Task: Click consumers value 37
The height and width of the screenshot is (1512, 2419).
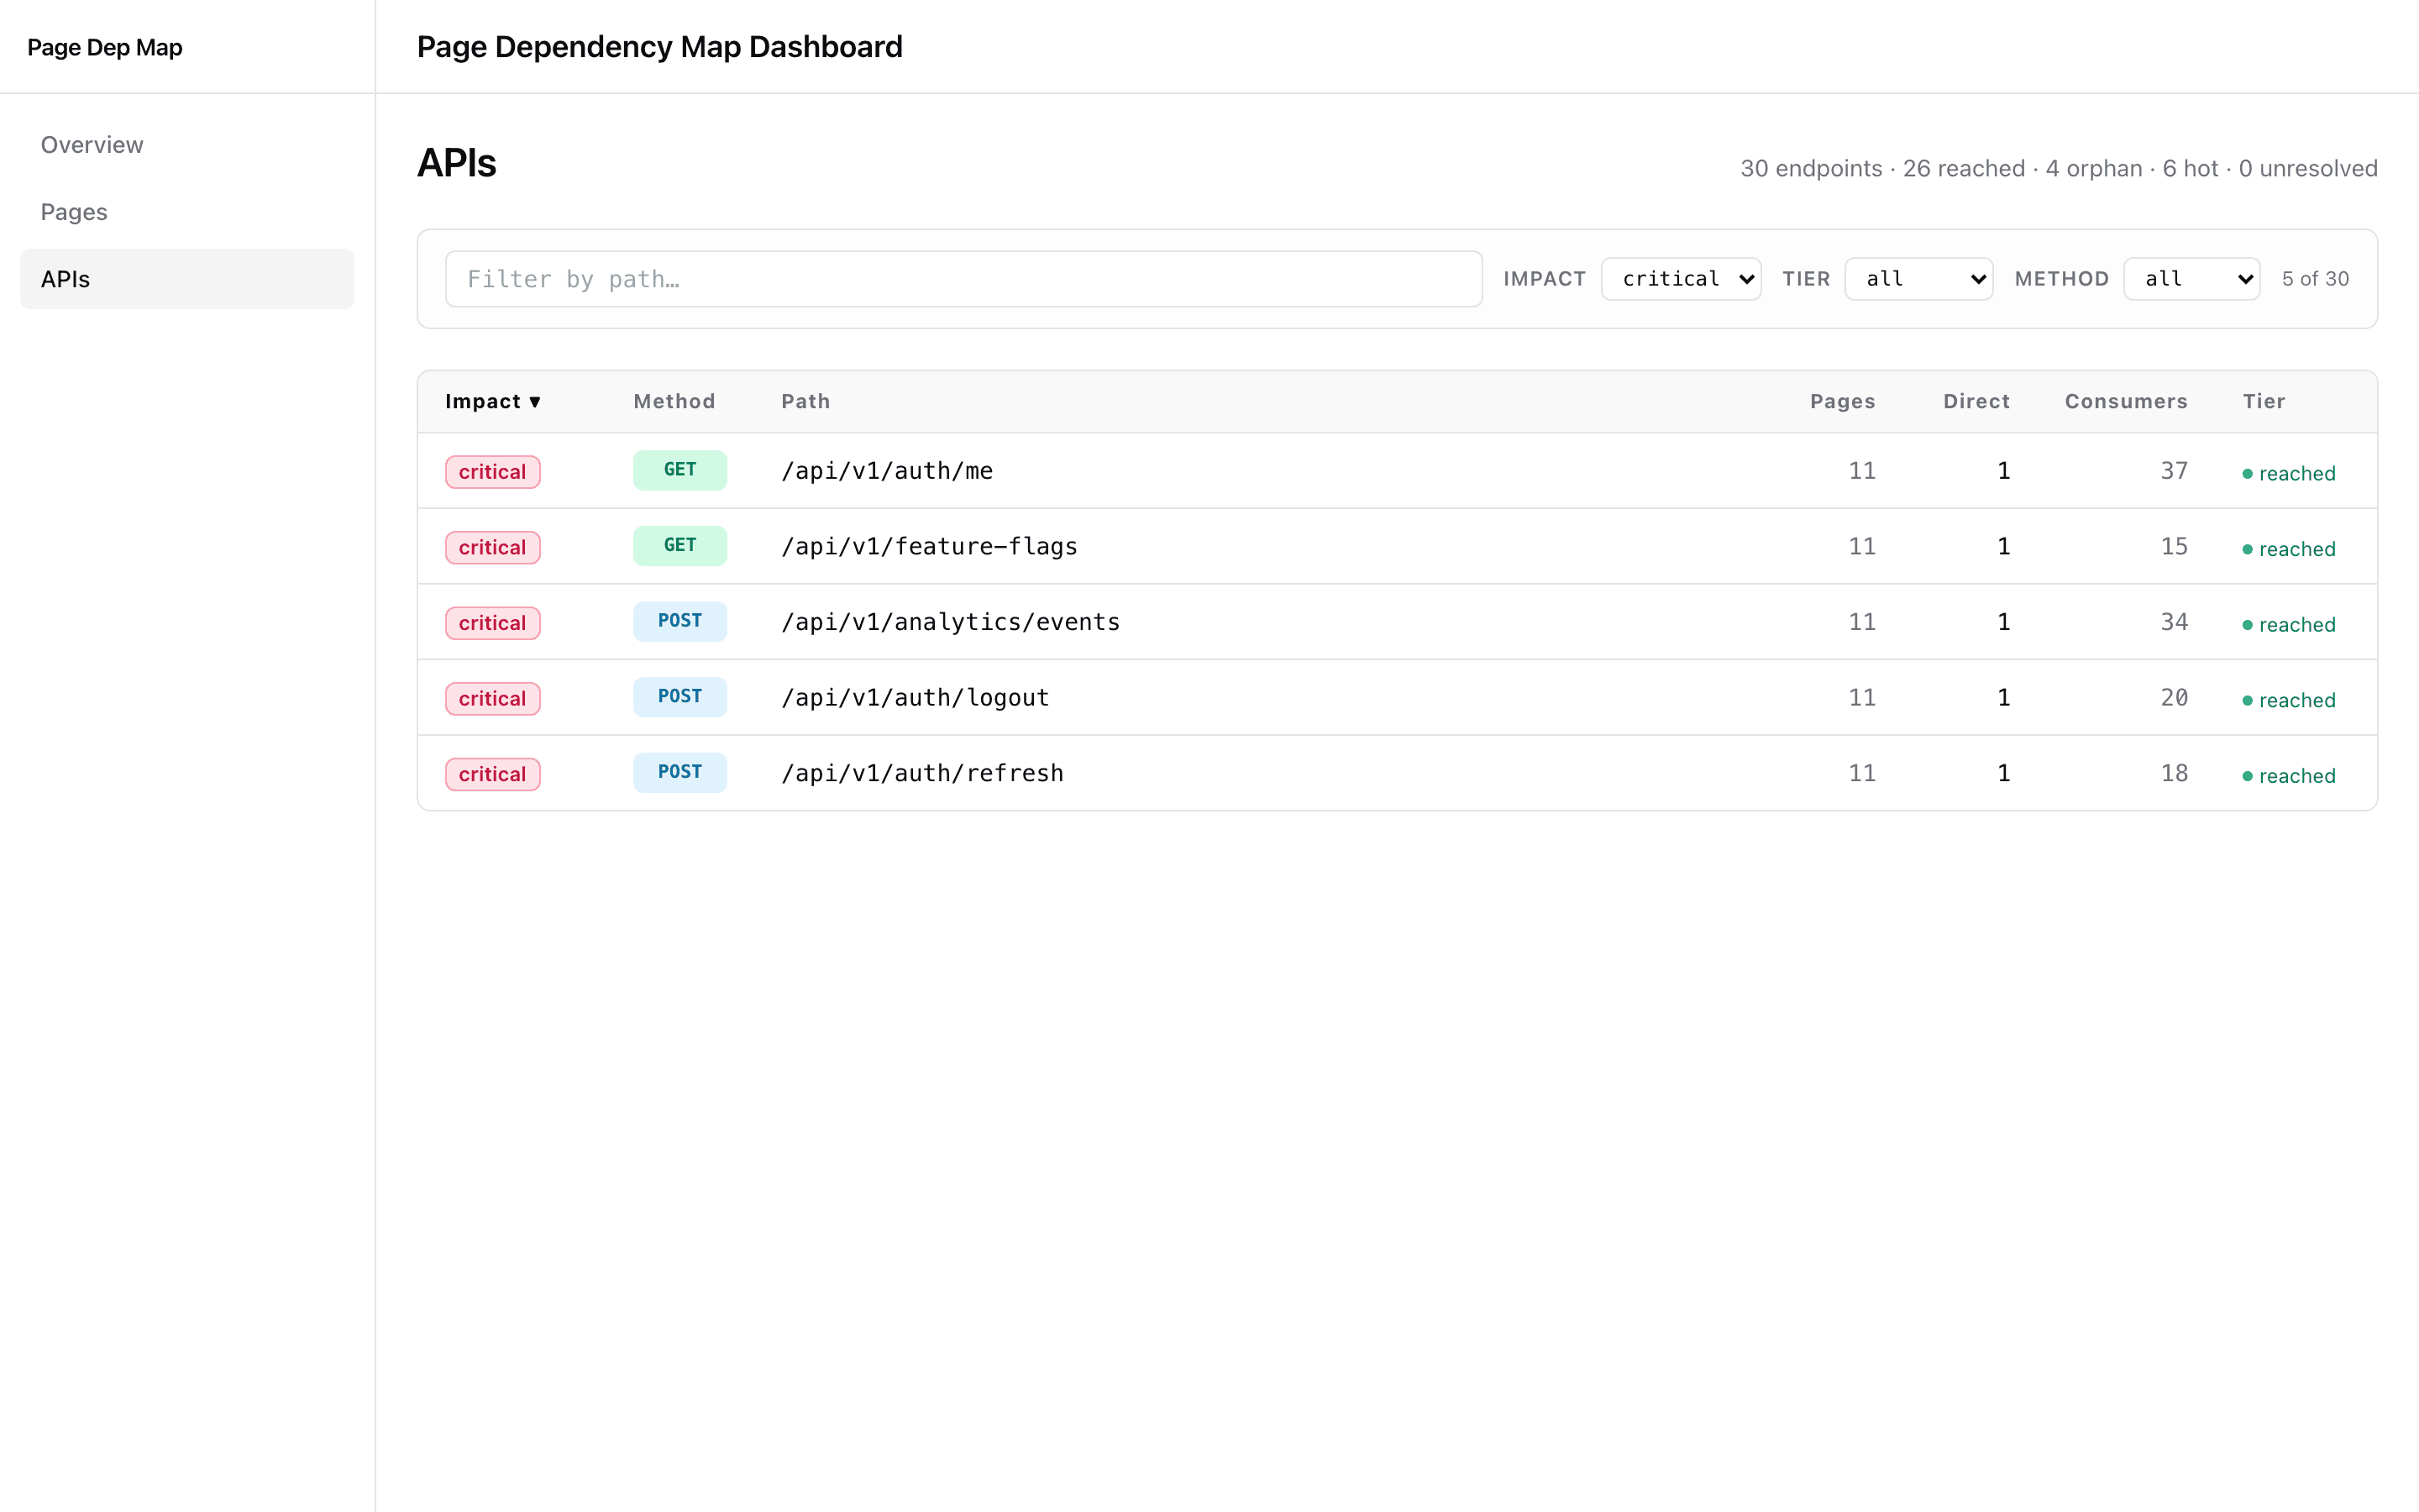Action: coord(2174,471)
